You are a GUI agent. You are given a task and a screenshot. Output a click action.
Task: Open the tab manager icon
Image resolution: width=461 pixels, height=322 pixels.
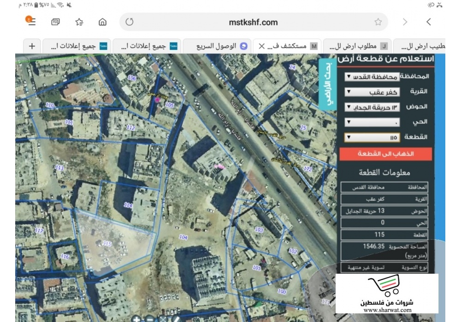tap(55, 22)
